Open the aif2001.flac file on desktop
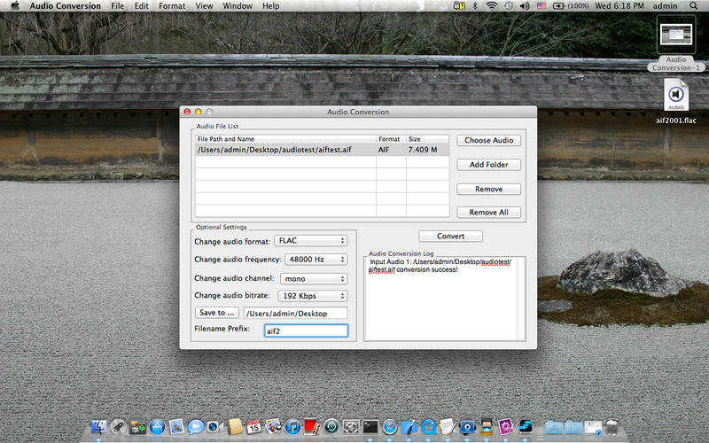Image resolution: width=709 pixels, height=443 pixels. 675,95
